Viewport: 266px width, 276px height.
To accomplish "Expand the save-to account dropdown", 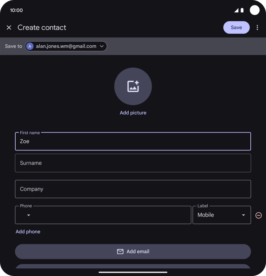I will tap(102, 46).
